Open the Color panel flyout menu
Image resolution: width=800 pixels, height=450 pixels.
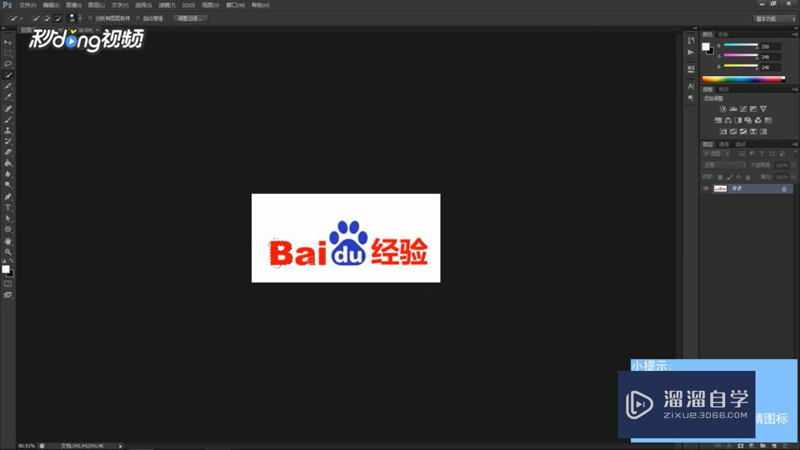(x=795, y=34)
